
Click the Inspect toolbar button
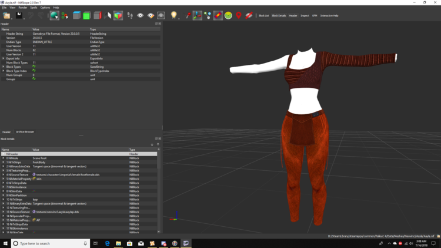click(305, 16)
